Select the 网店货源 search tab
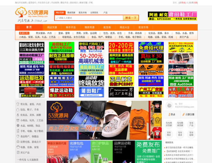The width and height of the screenshot is (212, 163). 60,13
